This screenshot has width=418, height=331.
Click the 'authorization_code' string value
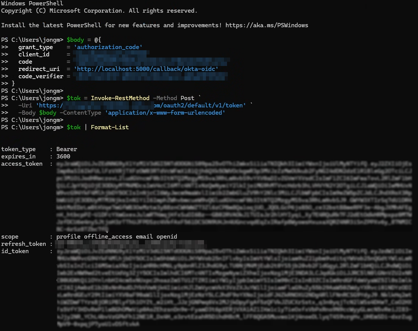(108, 47)
